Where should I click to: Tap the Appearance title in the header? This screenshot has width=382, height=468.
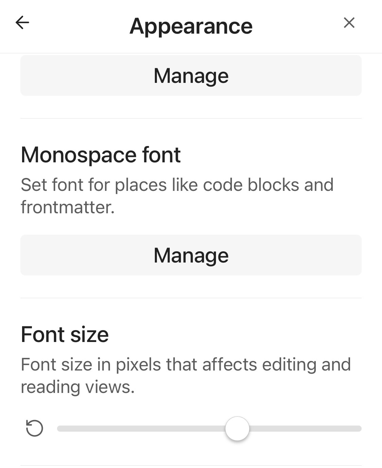(x=191, y=26)
